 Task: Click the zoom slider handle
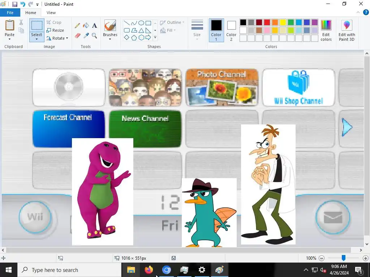[344, 258]
